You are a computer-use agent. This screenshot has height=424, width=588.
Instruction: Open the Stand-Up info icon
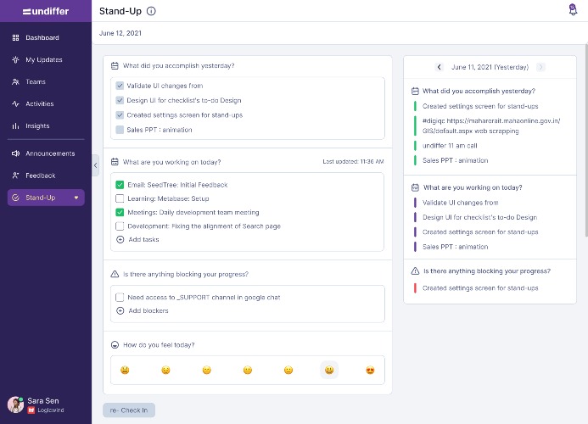coord(151,11)
